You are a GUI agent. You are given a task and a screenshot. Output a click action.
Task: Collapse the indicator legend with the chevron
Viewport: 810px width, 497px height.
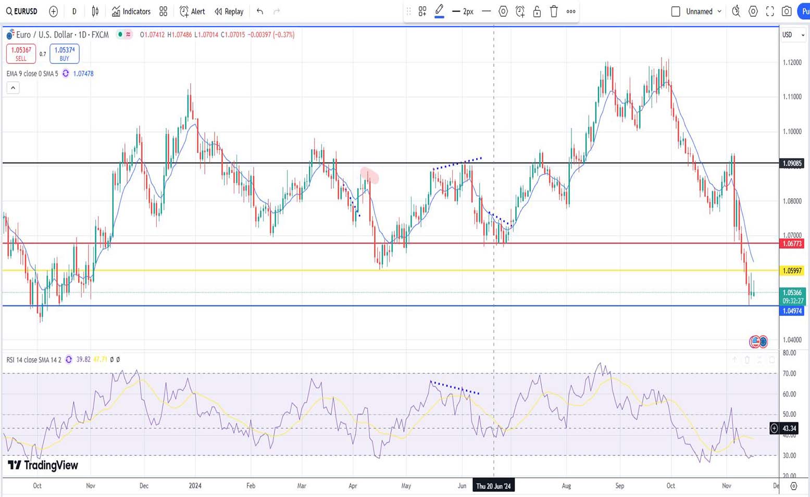pos(13,88)
